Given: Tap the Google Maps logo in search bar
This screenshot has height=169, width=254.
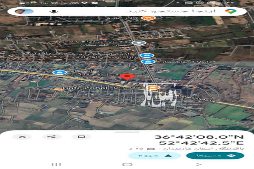Looking at the screenshot, I should pyautogui.click(x=230, y=11).
